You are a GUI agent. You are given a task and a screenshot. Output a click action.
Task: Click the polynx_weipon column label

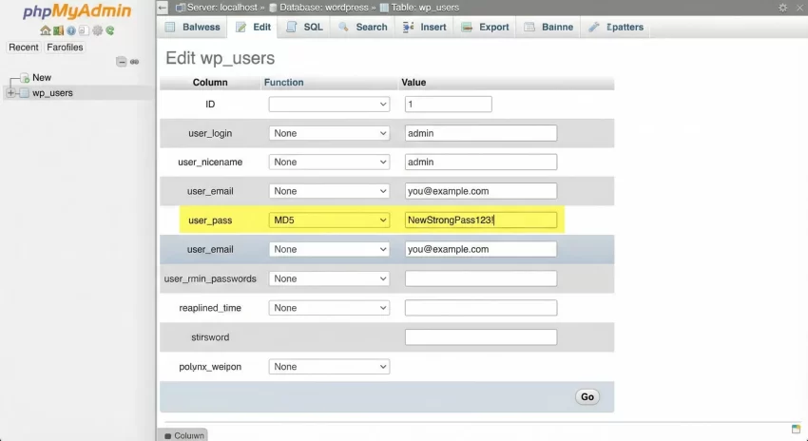pos(210,367)
